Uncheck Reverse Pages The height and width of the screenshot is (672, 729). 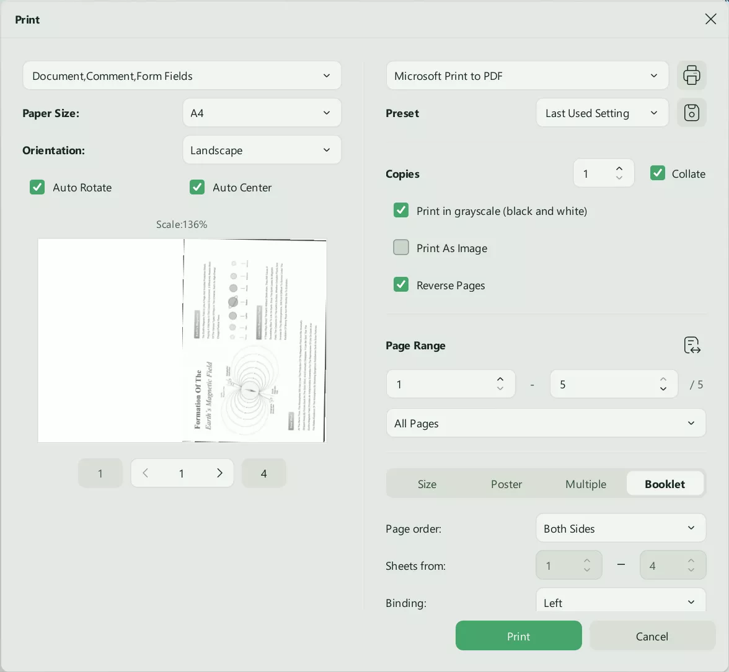coord(400,284)
